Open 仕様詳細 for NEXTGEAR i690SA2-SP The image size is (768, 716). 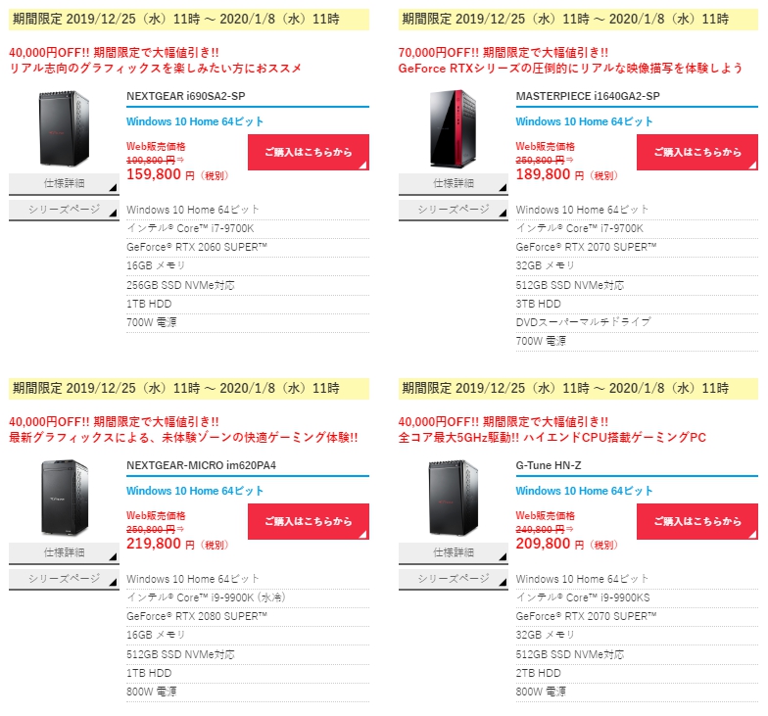[x=64, y=184]
